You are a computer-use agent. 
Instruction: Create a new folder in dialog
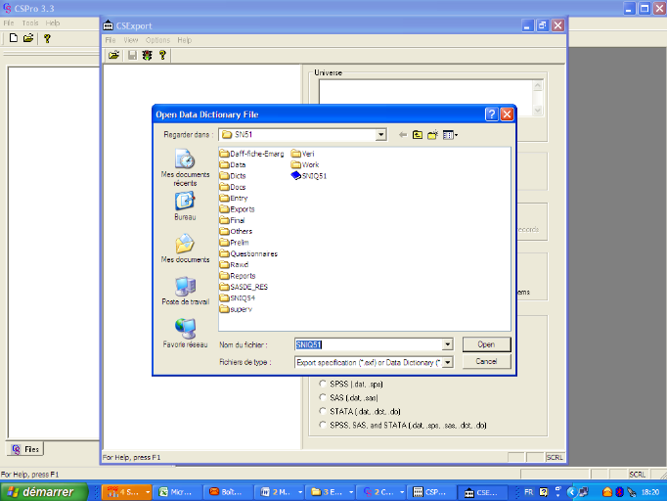pos(432,135)
